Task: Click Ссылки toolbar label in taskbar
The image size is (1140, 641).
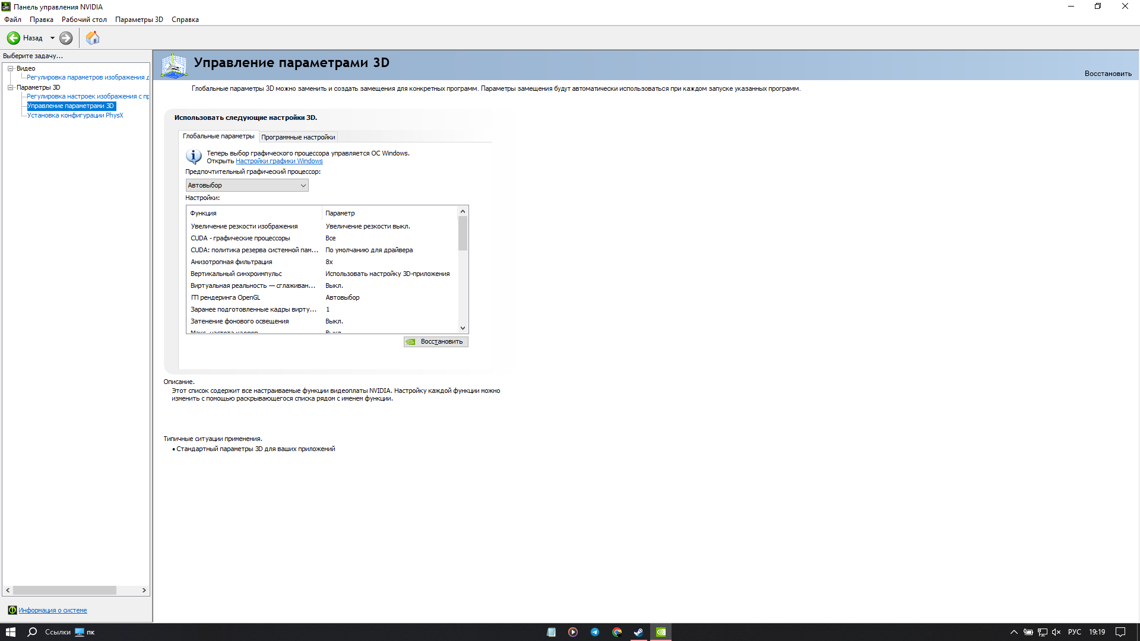Action: coord(58,632)
